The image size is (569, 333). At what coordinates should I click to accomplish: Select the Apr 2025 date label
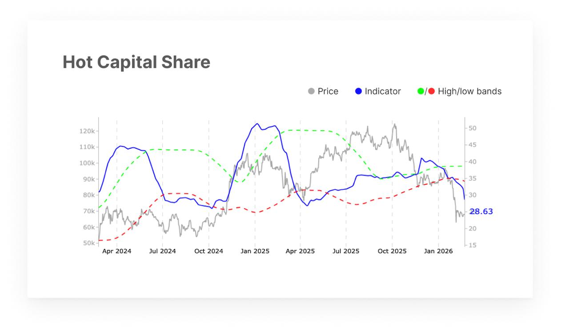coord(300,251)
